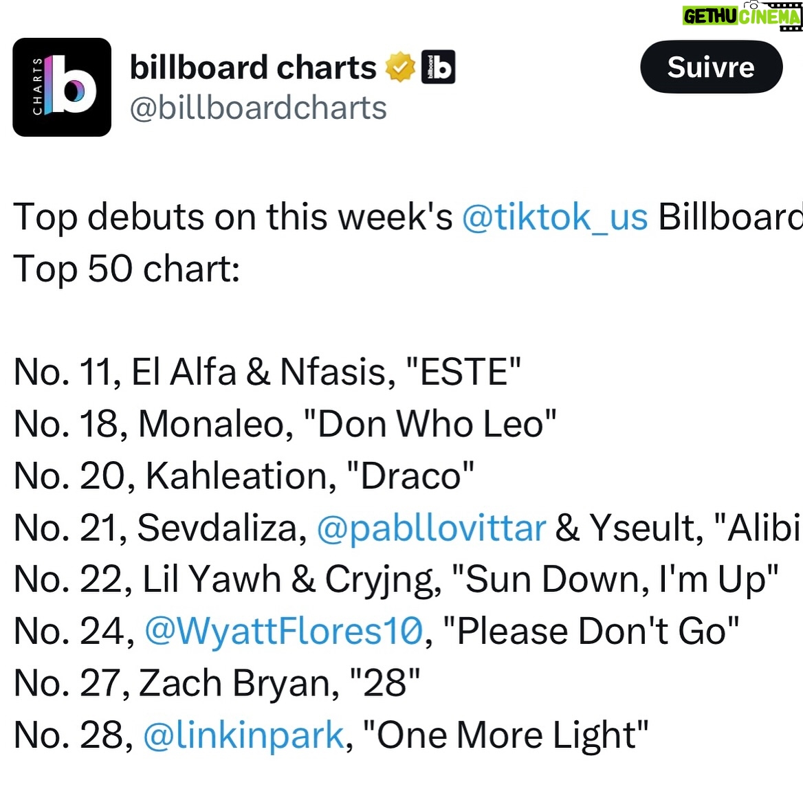Click the Zach Bryan "28" entry
The width and height of the screenshot is (803, 802).
(217, 682)
